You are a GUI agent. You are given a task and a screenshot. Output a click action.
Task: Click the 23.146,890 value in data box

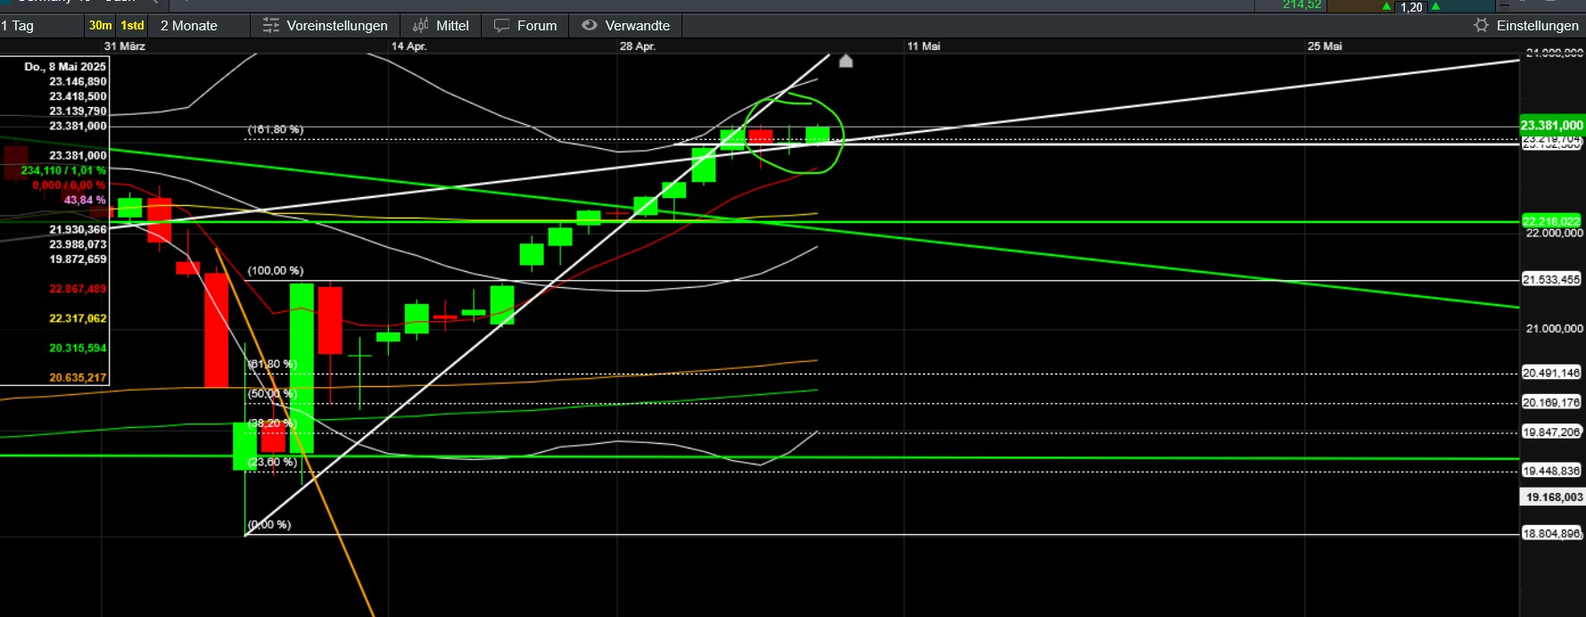(78, 82)
